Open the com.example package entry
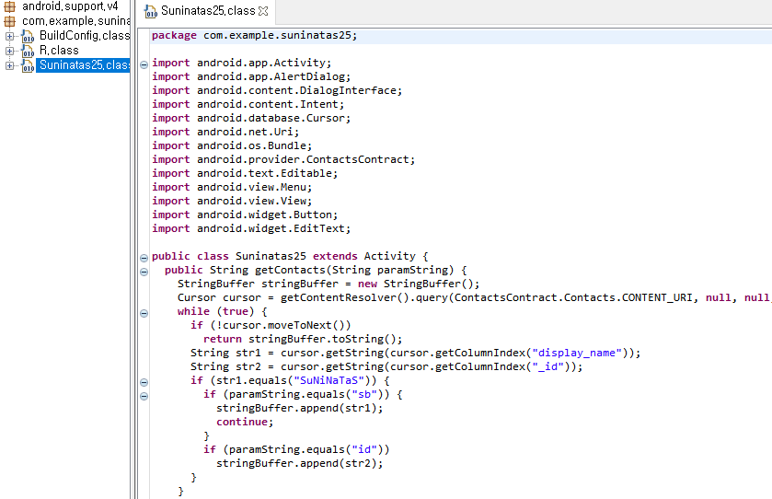This screenshot has height=499, width=772. coord(75,20)
